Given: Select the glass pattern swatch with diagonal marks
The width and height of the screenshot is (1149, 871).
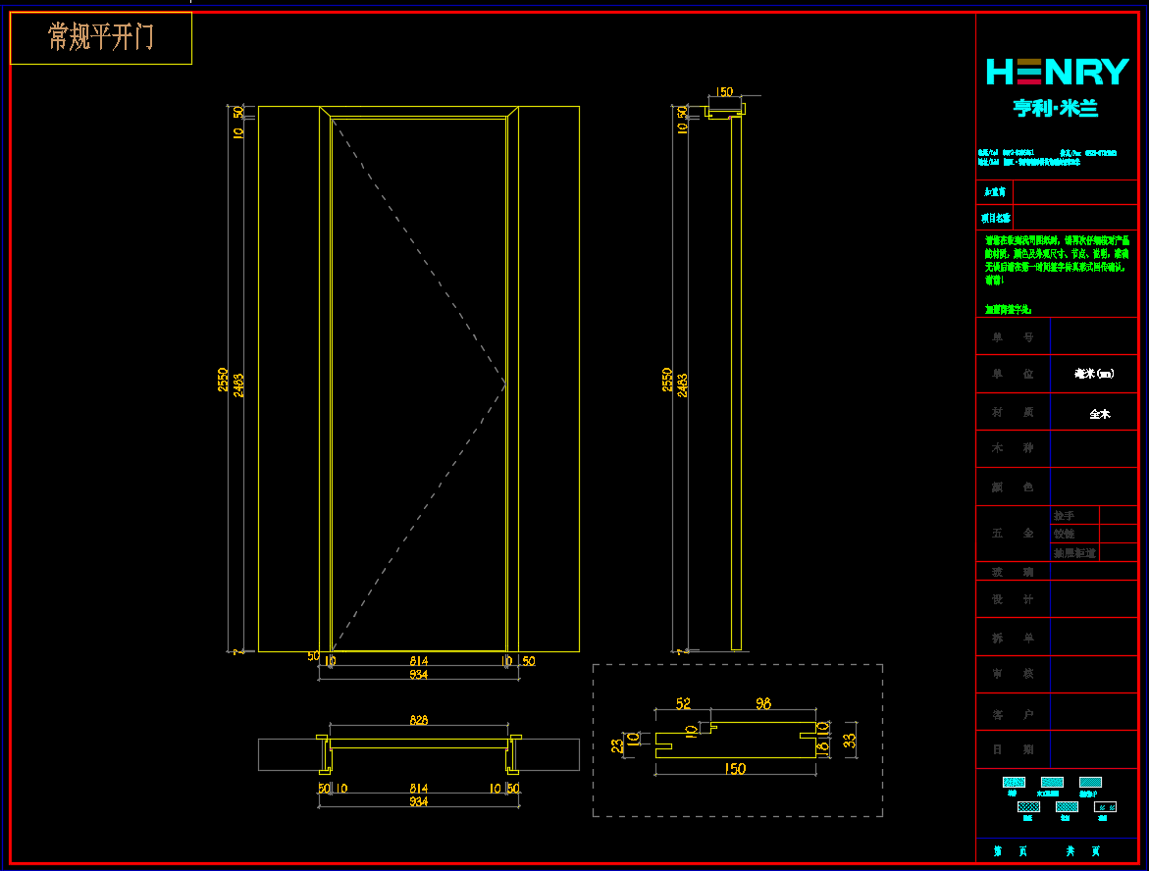Looking at the screenshot, I should [1106, 806].
